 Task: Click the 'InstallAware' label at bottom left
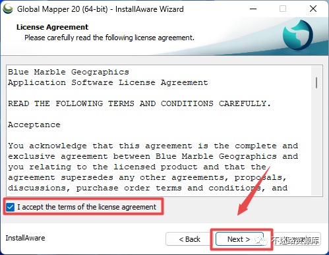(x=25, y=238)
